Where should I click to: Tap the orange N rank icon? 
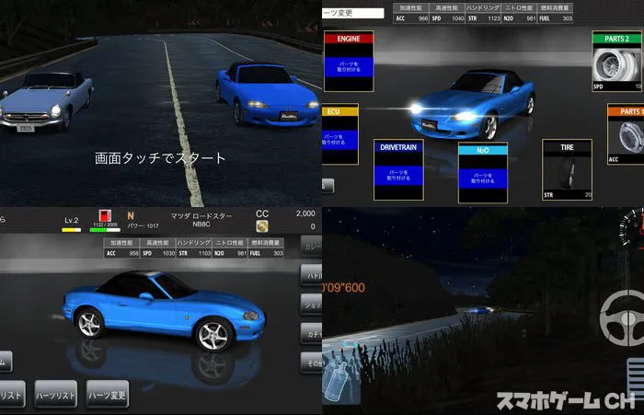[x=131, y=215]
